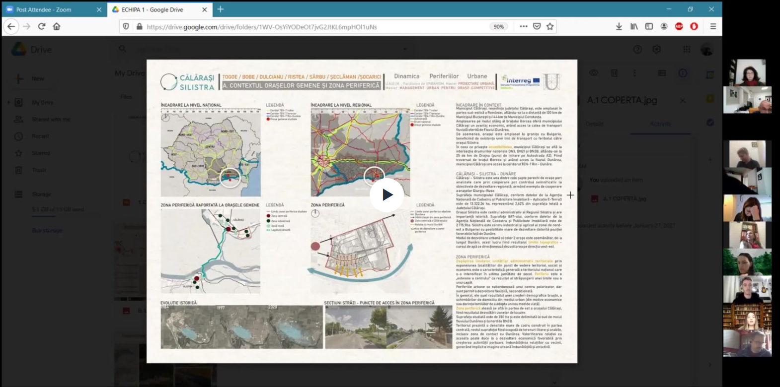
Task: Open the tracking protection shield icon
Action: 126,27
